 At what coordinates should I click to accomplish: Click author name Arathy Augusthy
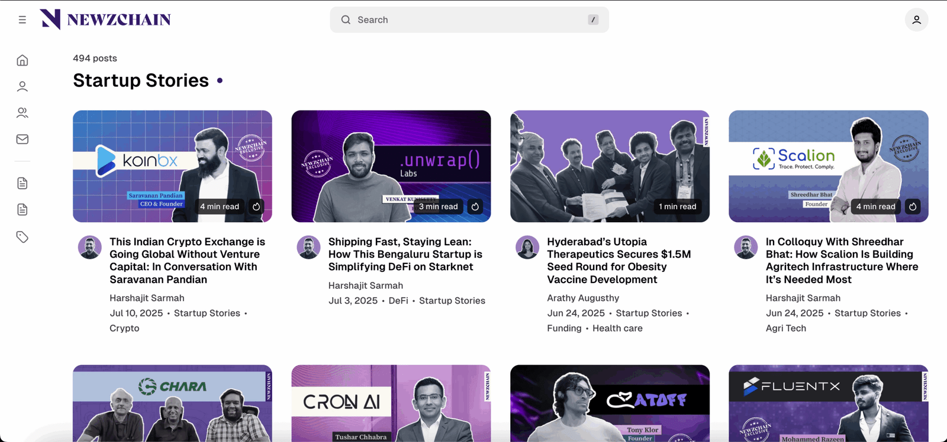point(583,298)
